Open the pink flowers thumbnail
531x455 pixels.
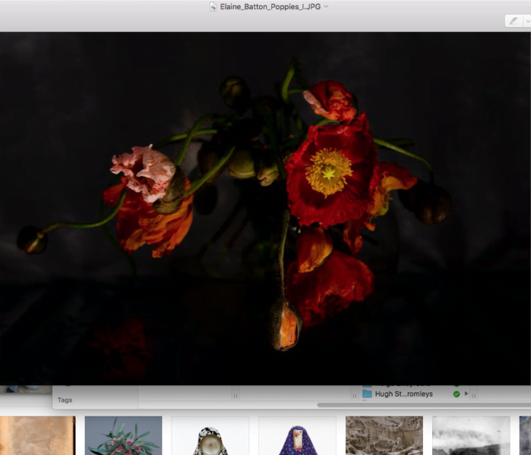pos(123,435)
